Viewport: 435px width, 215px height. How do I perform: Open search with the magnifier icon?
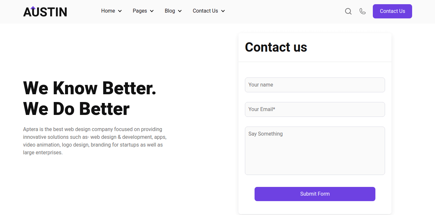click(x=348, y=11)
